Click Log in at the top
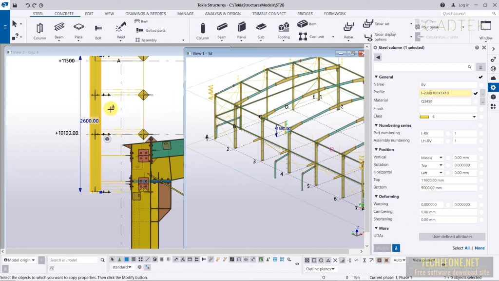The image size is (499, 281). tap(460, 5)
